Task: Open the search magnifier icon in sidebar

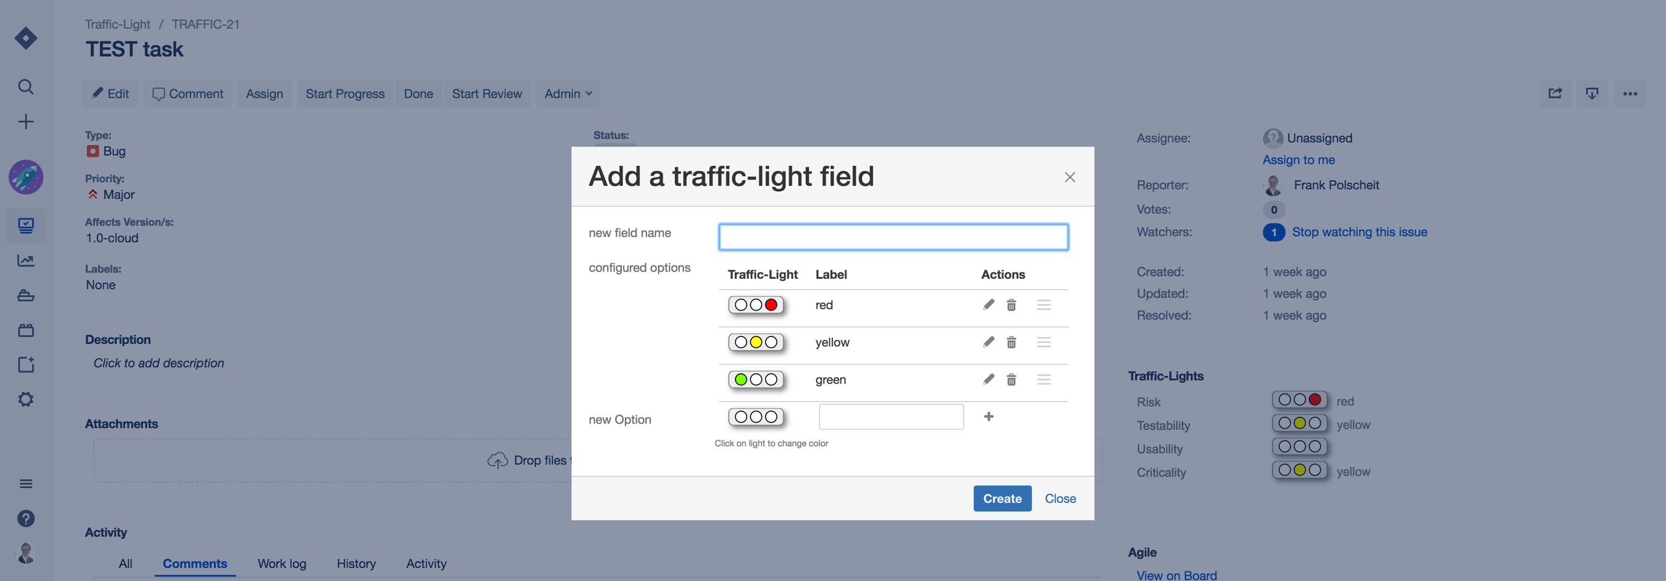Action: click(26, 86)
